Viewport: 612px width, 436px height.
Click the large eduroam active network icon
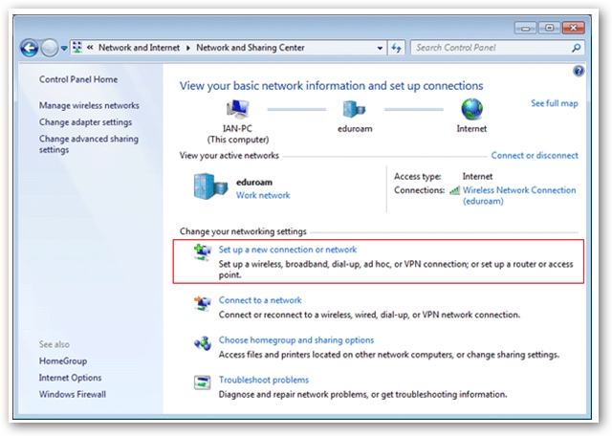tap(210, 186)
